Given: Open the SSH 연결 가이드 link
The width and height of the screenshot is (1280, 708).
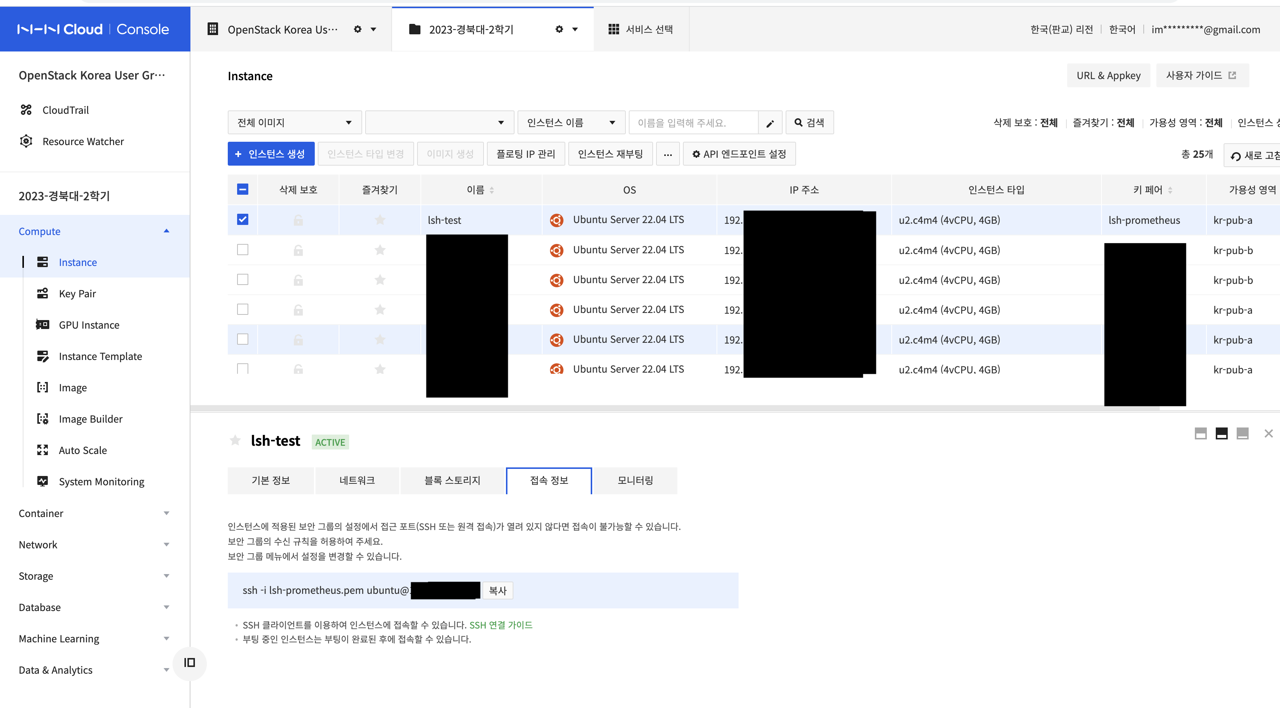Looking at the screenshot, I should point(500,624).
